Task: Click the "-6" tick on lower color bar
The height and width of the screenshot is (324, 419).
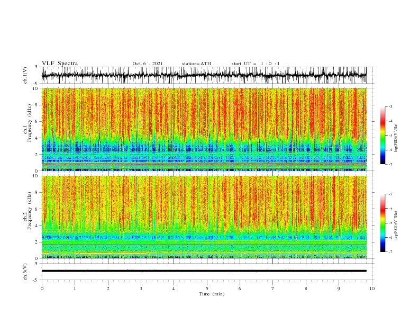Action: click(390, 237)
